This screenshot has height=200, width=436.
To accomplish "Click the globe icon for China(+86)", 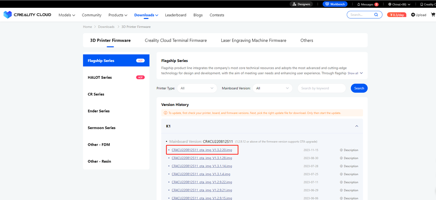I will pyautogui.click(x=390, y=4).
